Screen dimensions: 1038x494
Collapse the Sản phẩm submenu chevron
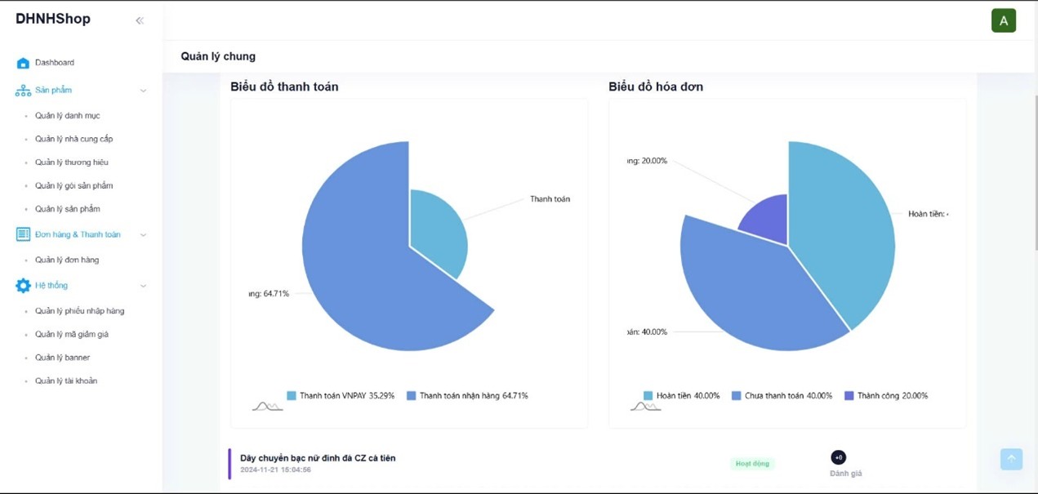[x=143, y=91]
